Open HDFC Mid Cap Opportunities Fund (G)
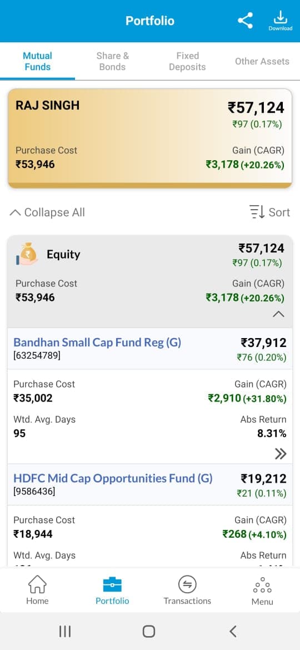 (113, 478)
